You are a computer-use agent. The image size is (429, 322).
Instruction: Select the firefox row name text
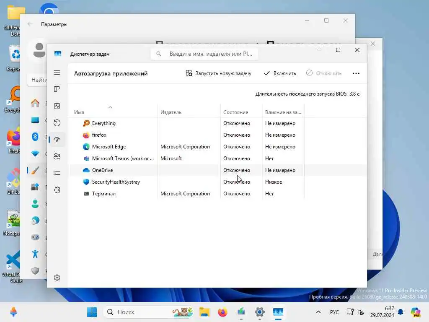click(99, 135)
